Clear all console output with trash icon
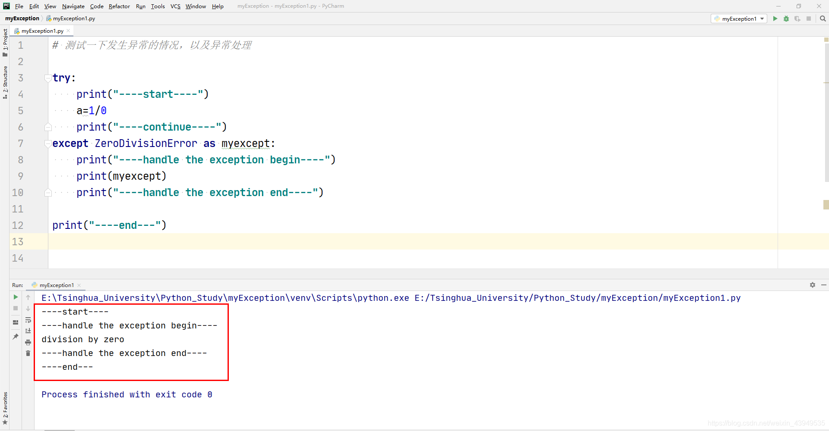 28,353
